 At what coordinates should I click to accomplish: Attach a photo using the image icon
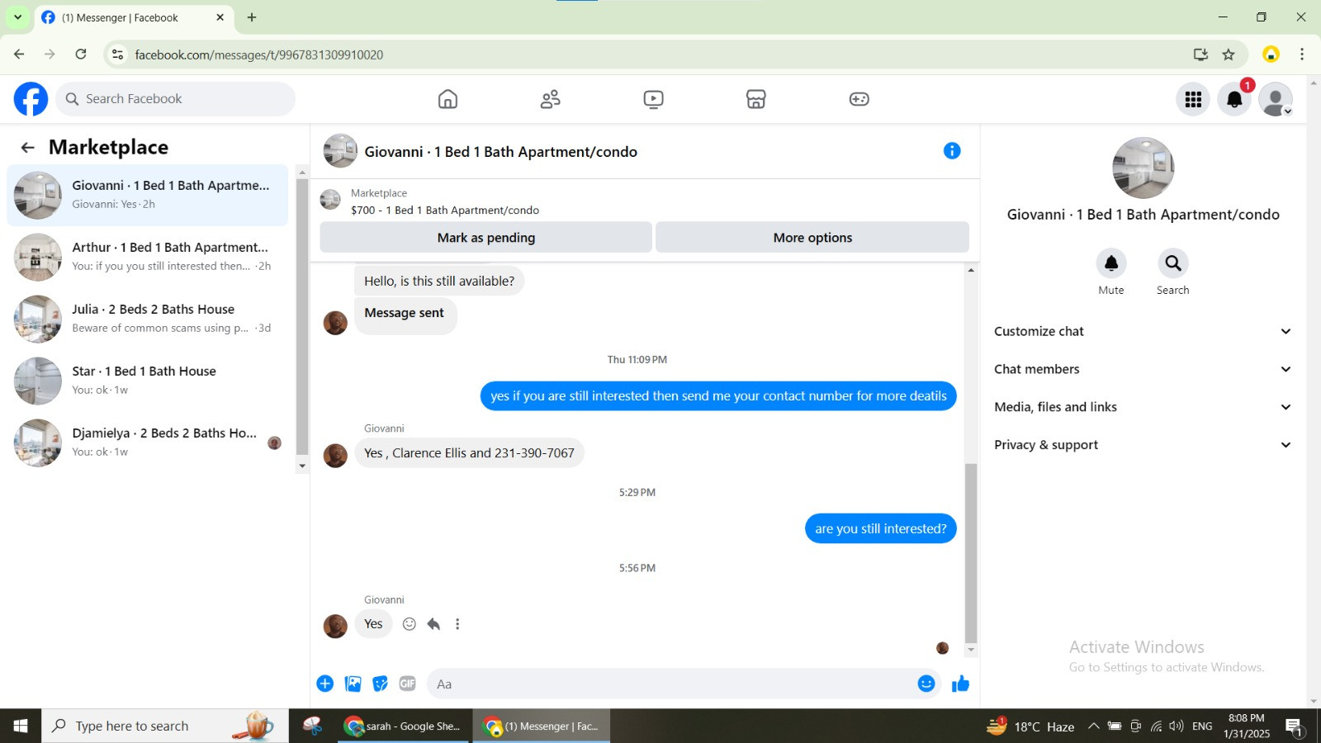click(353, 684)
